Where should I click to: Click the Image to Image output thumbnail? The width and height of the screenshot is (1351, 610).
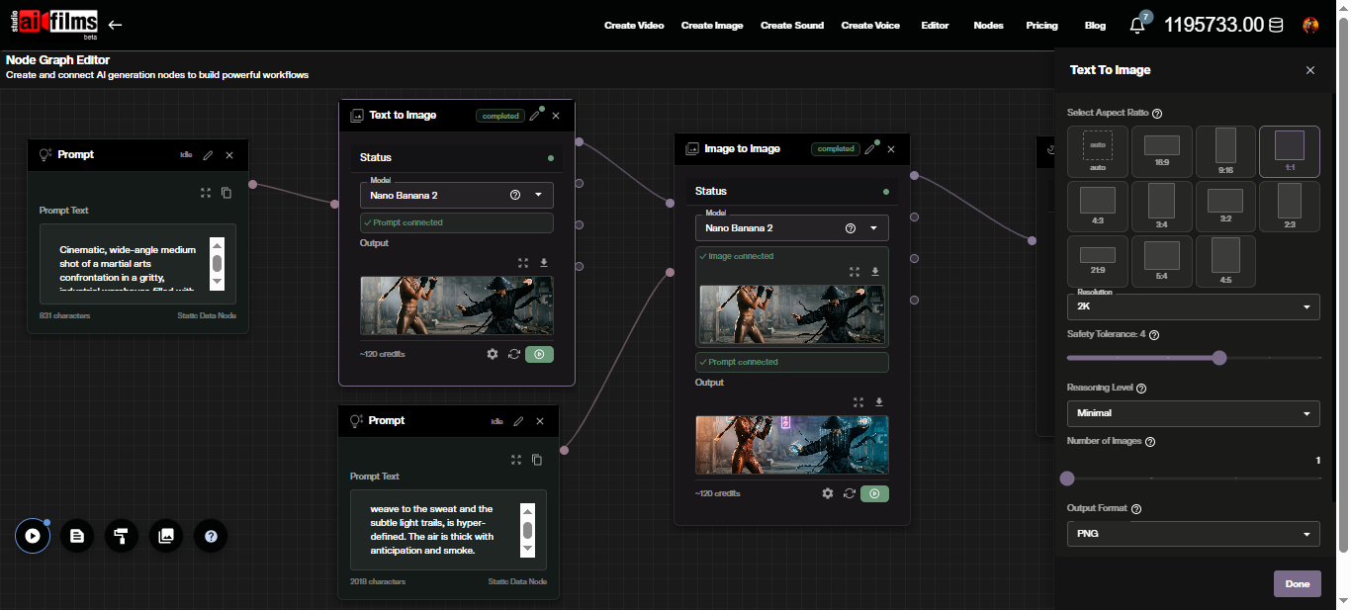coord(791,445)
